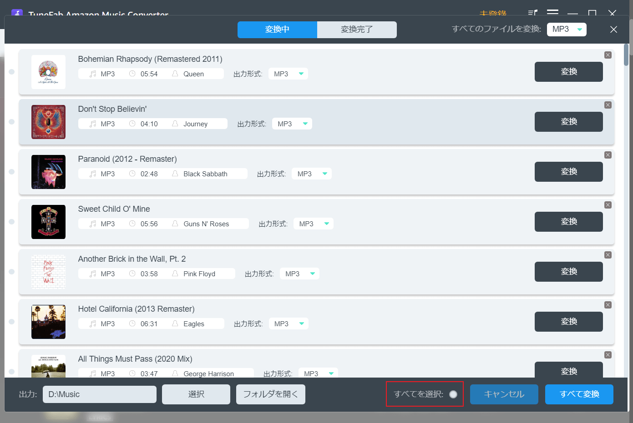Open output format dropdown for Pink Floyd track
This screenshot has width=633, height=423.
click(299, 274)
